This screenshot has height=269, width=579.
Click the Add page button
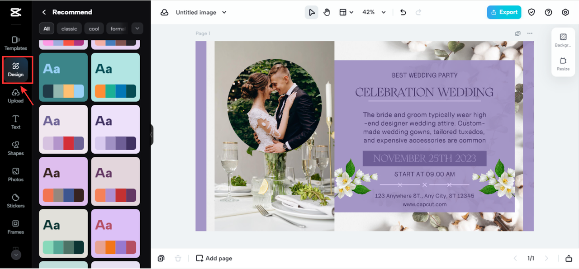pos(214,258)
